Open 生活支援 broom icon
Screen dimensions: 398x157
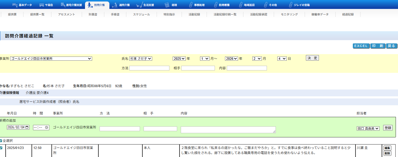(139, 5)
